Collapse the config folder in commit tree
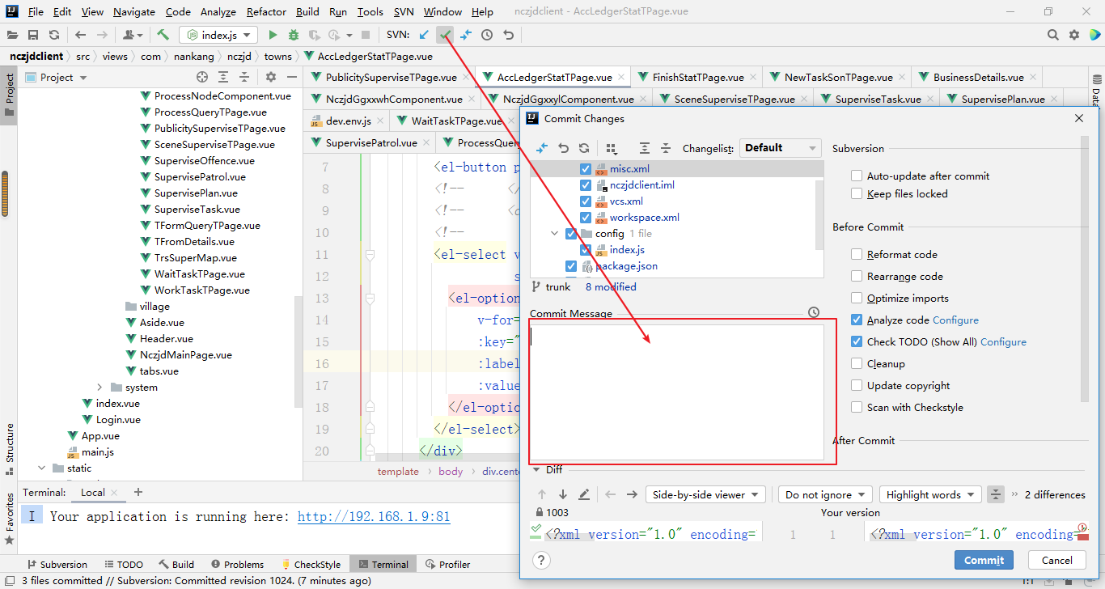The image size is (1105, 589). [x=555, y=233]
